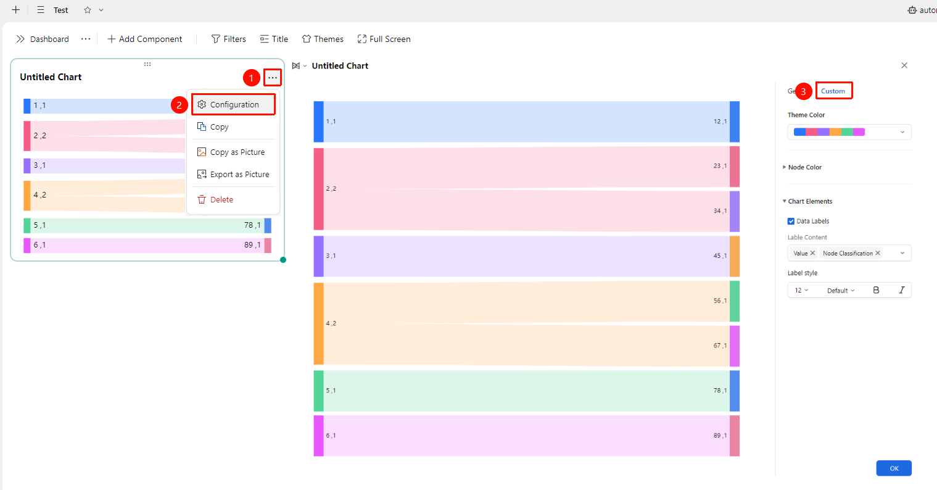
Task: Star the Test document as favorite
Action: [88, 10]
